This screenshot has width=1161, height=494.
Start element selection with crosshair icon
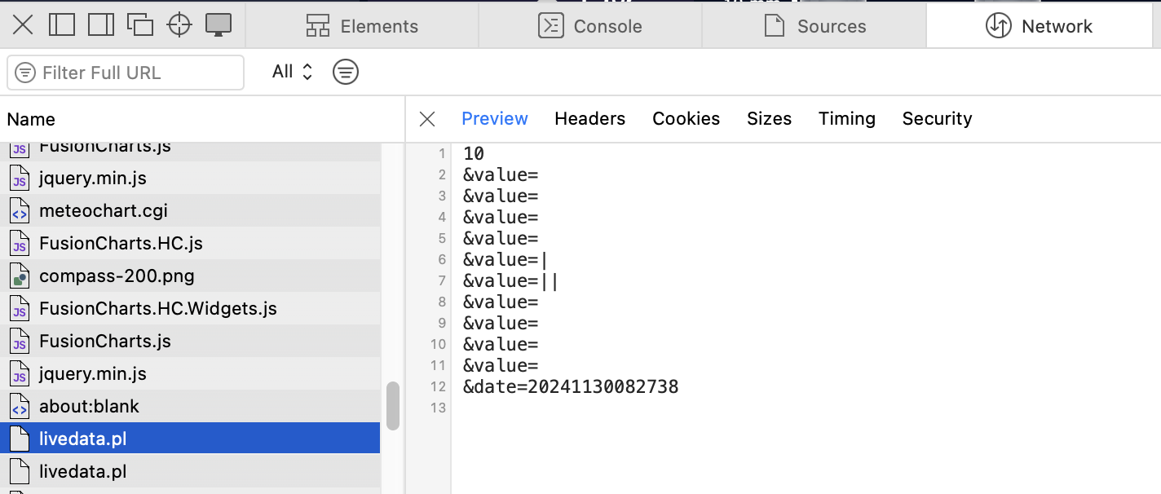click(179, 25)
